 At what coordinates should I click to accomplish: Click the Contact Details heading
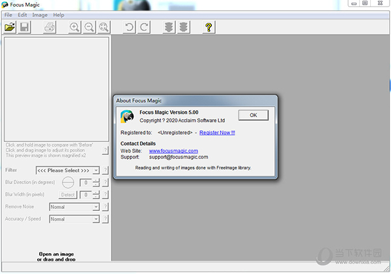coord(138,143)
